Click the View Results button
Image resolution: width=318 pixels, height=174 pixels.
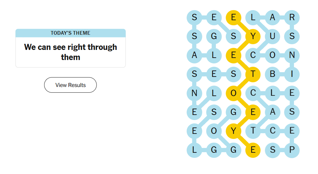pyautogui.click(x=70, y=85)
